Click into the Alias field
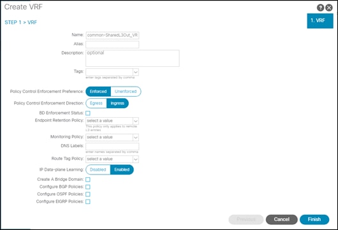Viewport: 338px width, 230px height. (112, 45)
